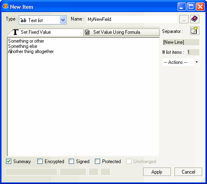Tick the Signed checkbox
207x184 pixels.
[x=71, y=161]
